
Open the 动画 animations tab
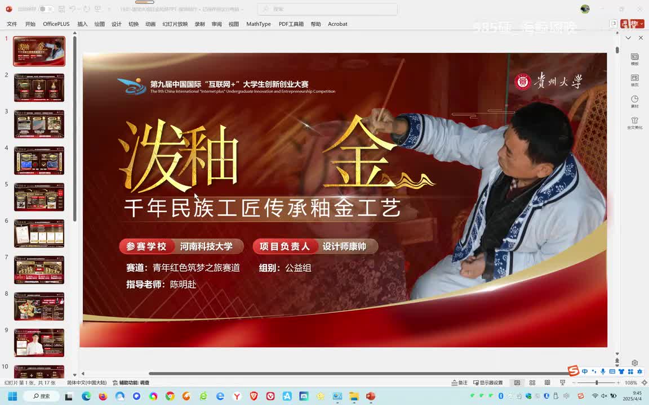150,24
